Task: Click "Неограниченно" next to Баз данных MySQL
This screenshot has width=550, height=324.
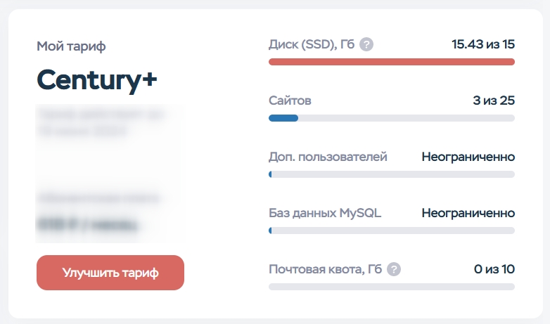Action: coord(468,213)
